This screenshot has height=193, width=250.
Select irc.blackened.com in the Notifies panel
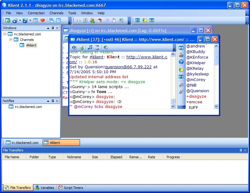[x=28, y=107]
